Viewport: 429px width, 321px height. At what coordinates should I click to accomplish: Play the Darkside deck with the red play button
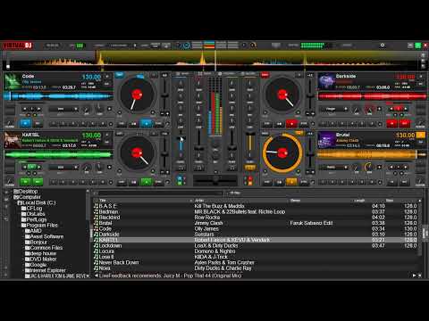click(392, 123)
